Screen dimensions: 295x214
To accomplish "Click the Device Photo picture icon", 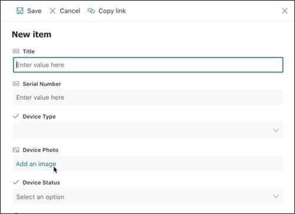I will [16, 150].
